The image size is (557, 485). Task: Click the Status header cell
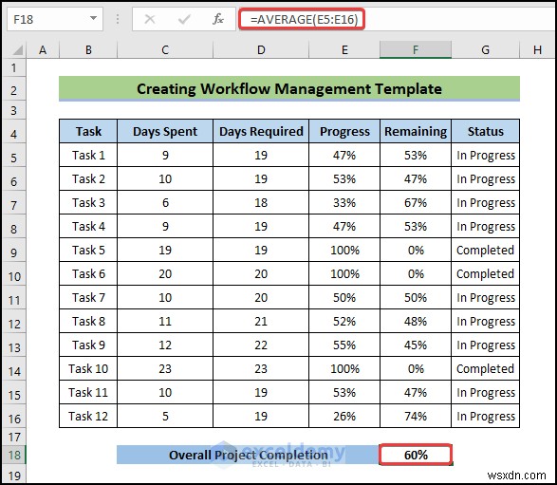(x=485, y=132)
